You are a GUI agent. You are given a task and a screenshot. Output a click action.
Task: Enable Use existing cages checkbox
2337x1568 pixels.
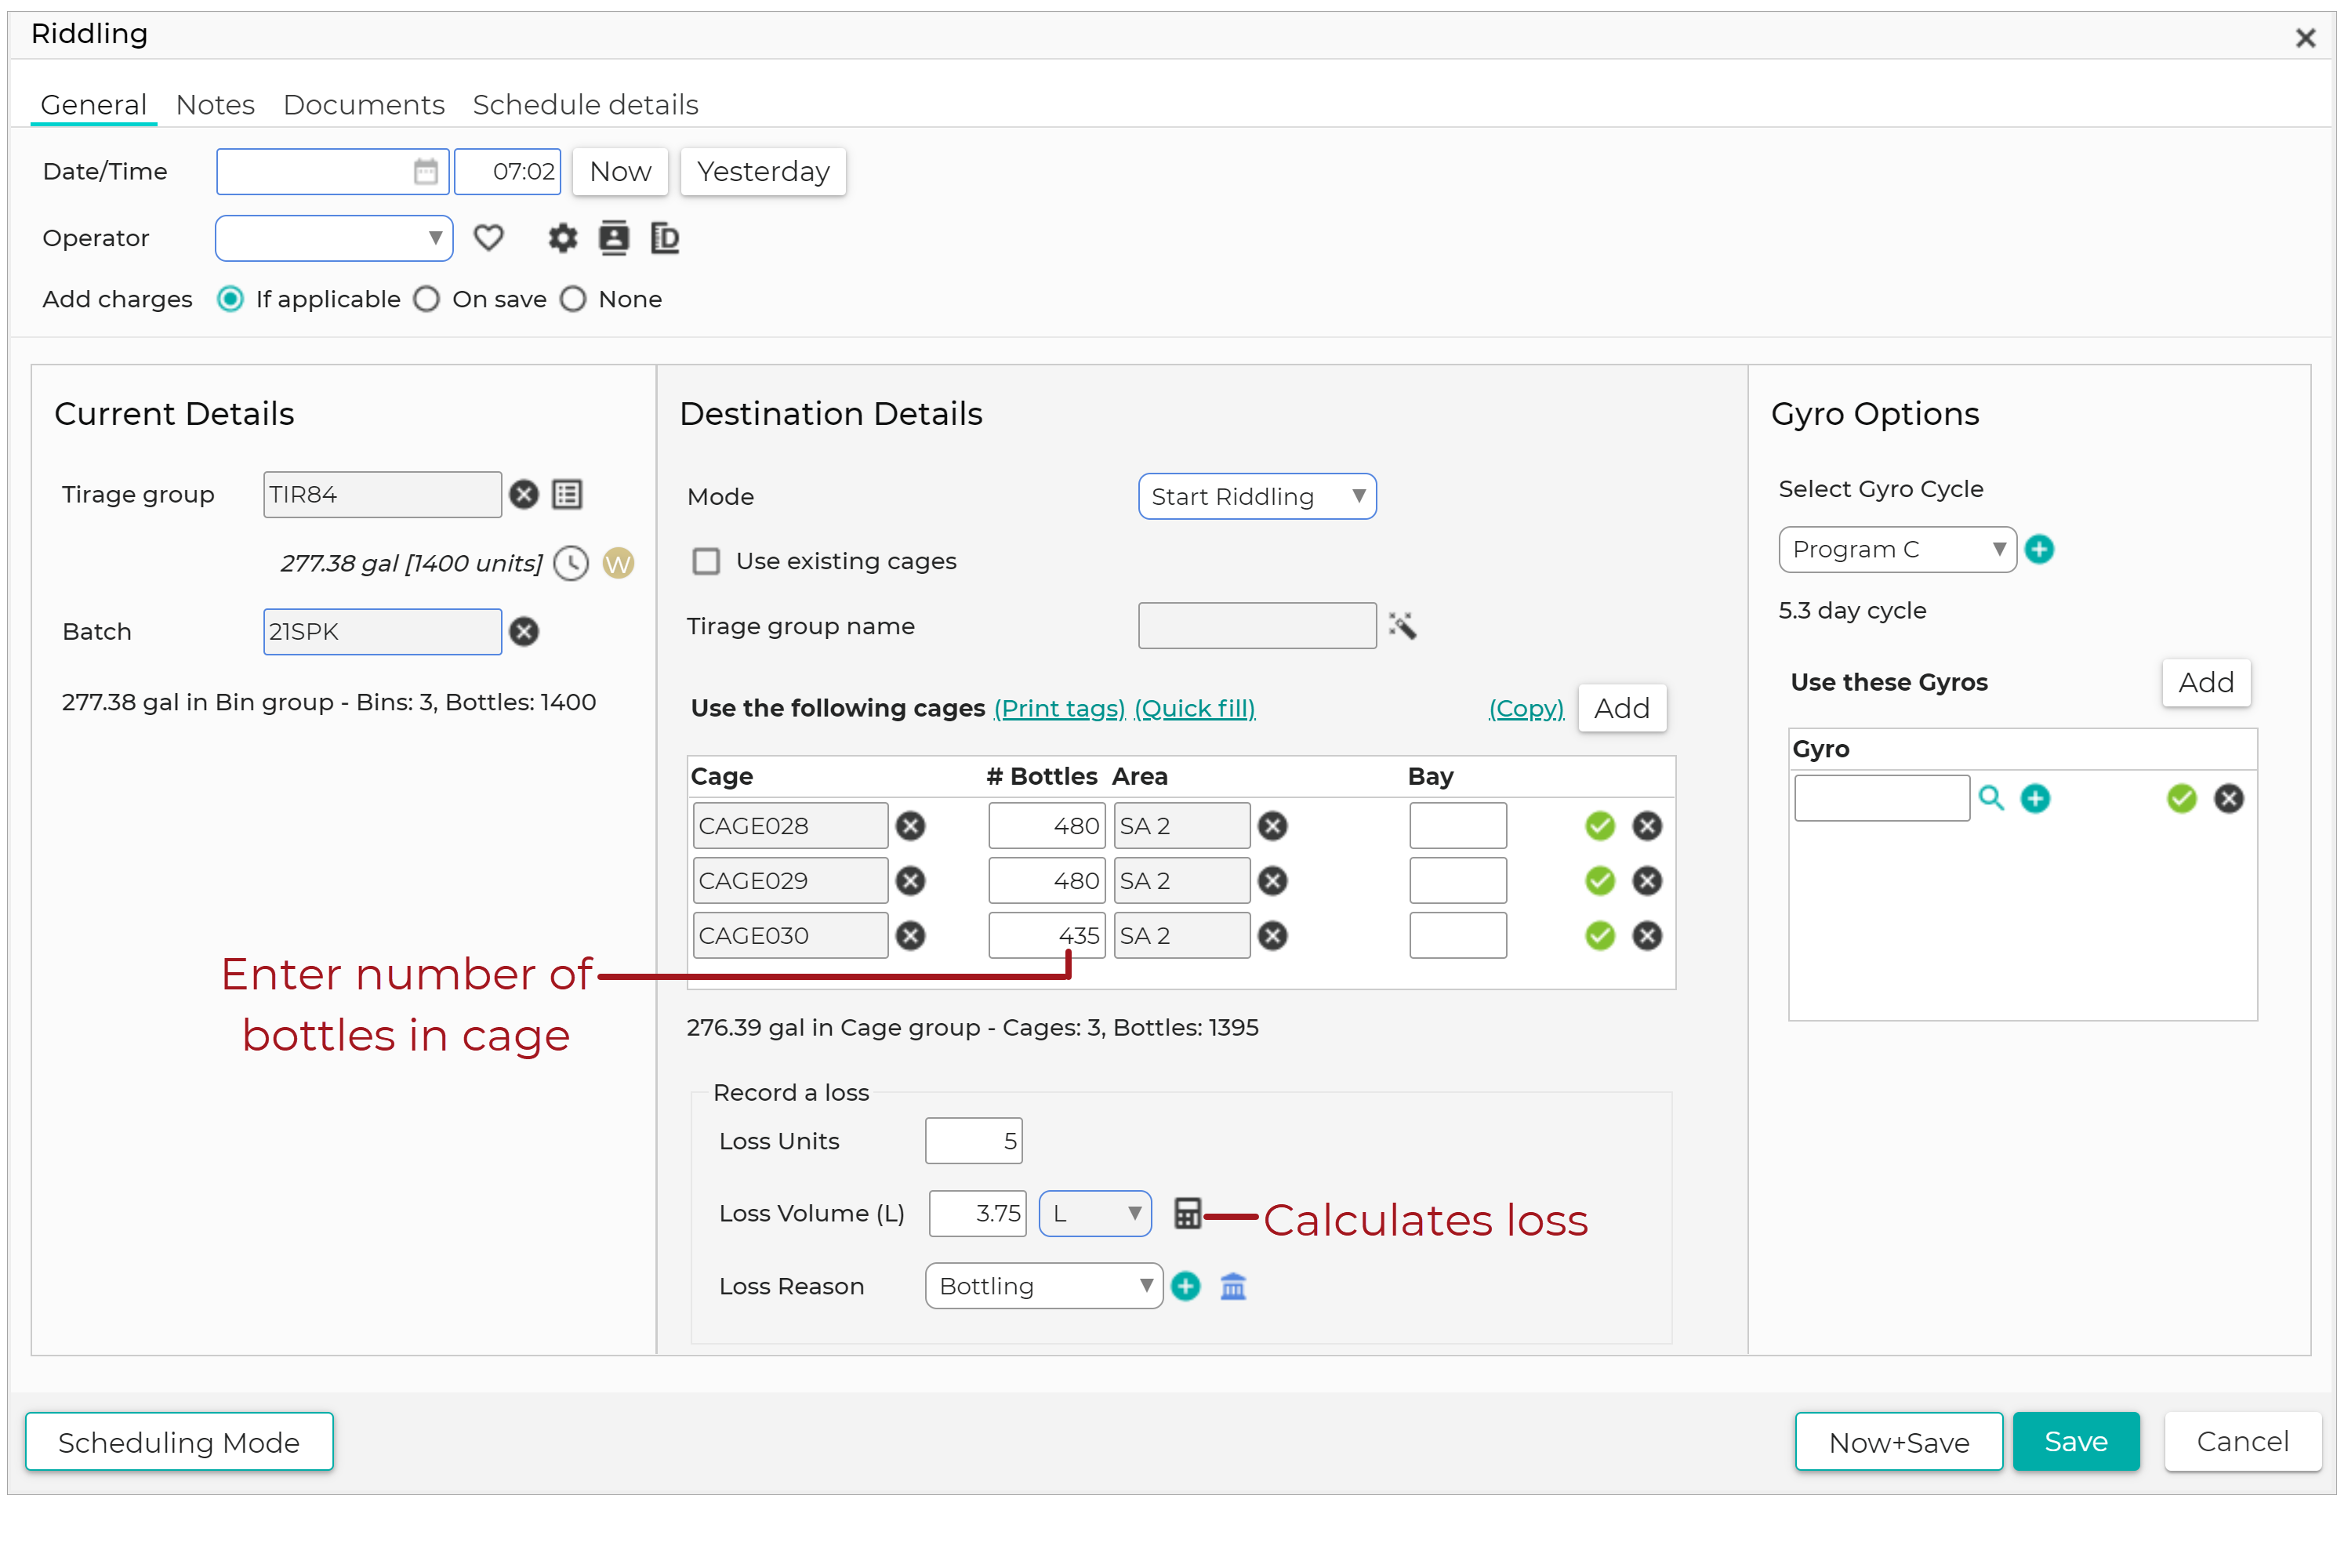[x=706, y=561]
